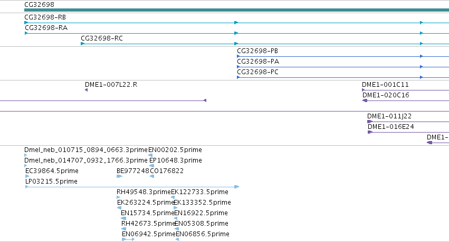Click the arrow glyph under DME1-016E24

click(x=370, y=132)
